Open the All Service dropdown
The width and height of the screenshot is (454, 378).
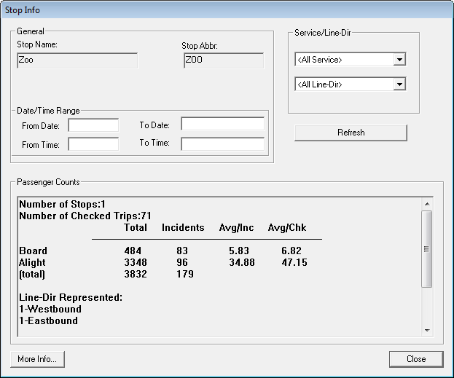coord(351,60)
